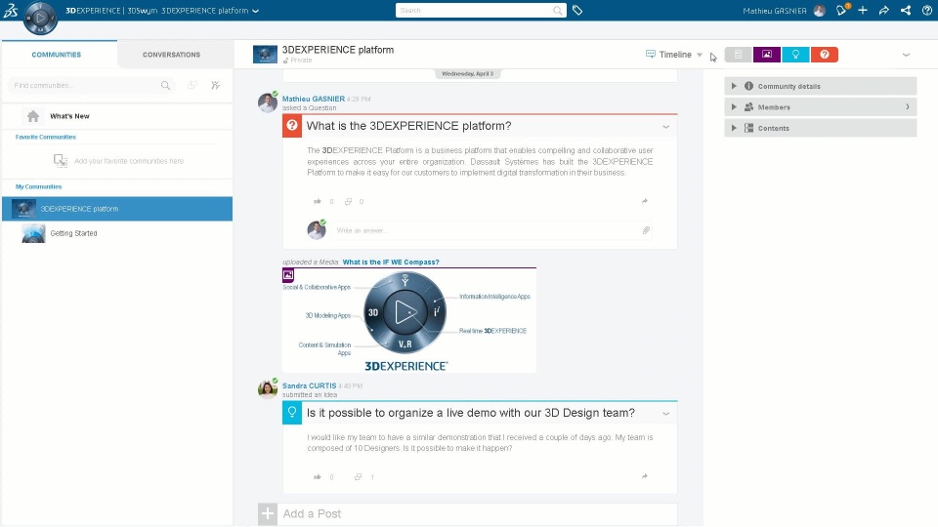Screen dimensions: 938x527
Task: Click the Dassault Systemes 3DS logo
Action: click(10, 10)
